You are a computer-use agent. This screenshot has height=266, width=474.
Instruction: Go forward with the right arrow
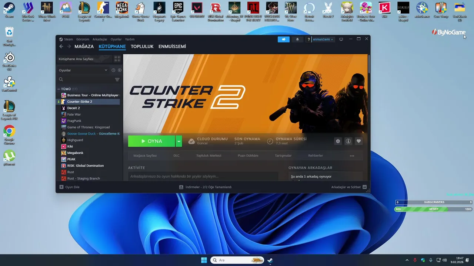(x=69, y=47)
